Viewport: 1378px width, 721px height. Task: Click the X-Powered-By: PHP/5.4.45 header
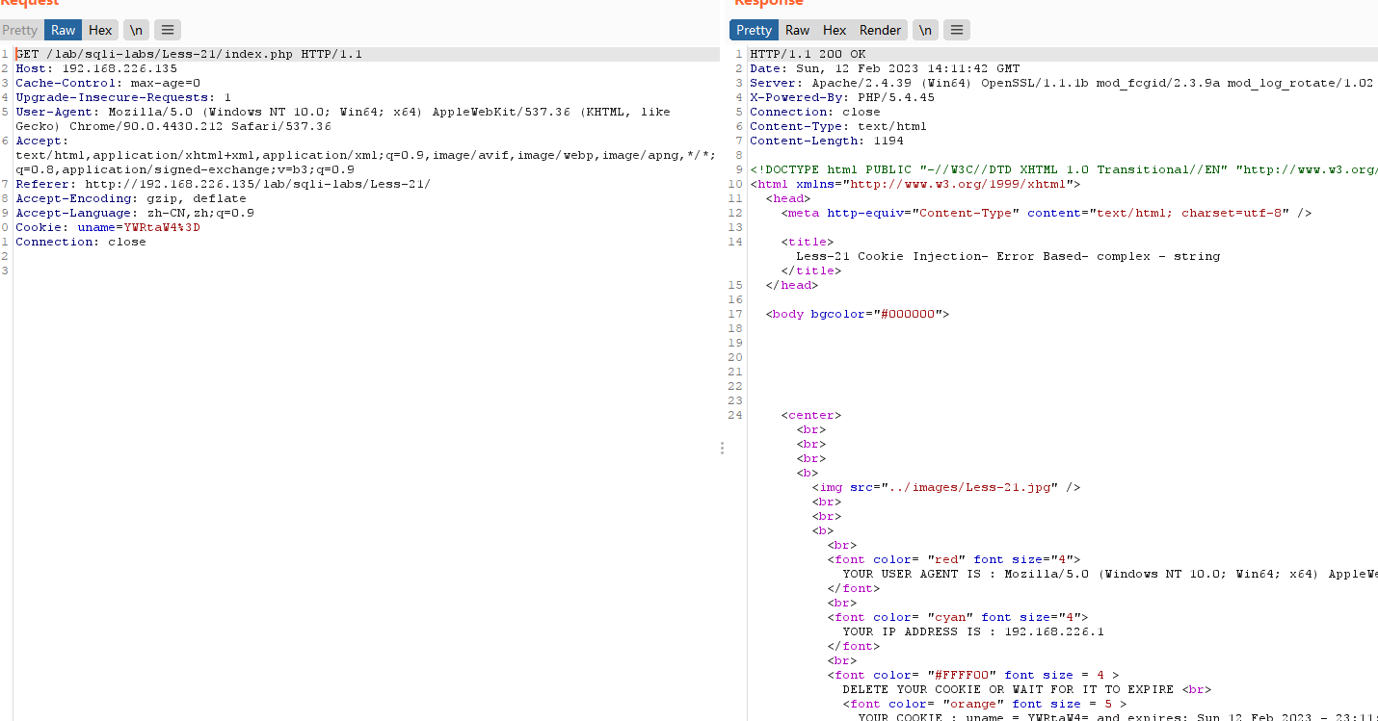[842, 97]
